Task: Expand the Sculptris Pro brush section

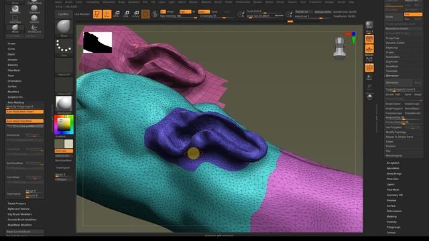Action: (x=15, y=97)
